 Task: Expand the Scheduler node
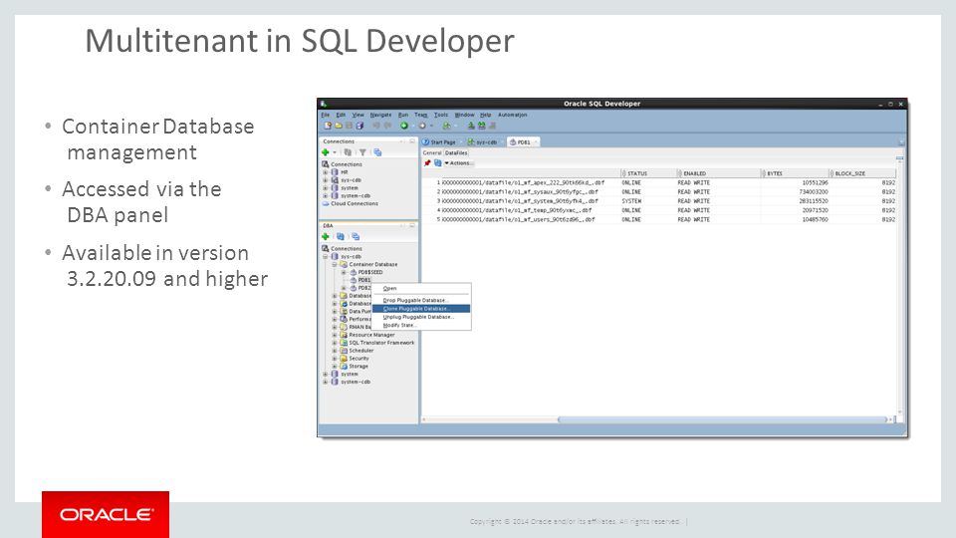[335, 351]
